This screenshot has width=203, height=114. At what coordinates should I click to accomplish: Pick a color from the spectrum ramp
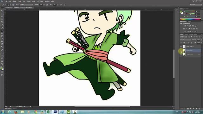tap(190, 19)
